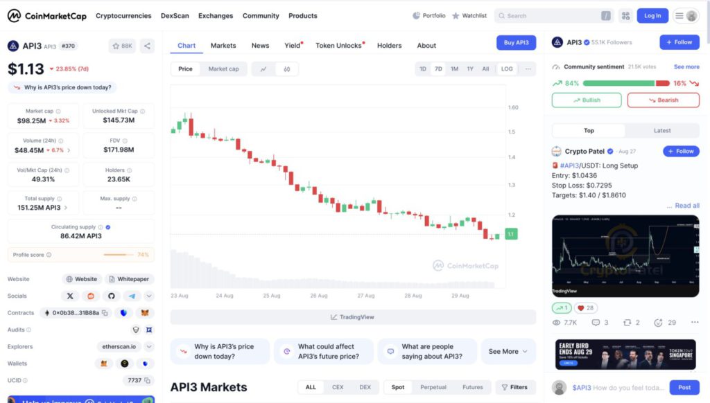710x403 pixels.
Task: Copy the API3 contract address
Action: coord(105,313)
